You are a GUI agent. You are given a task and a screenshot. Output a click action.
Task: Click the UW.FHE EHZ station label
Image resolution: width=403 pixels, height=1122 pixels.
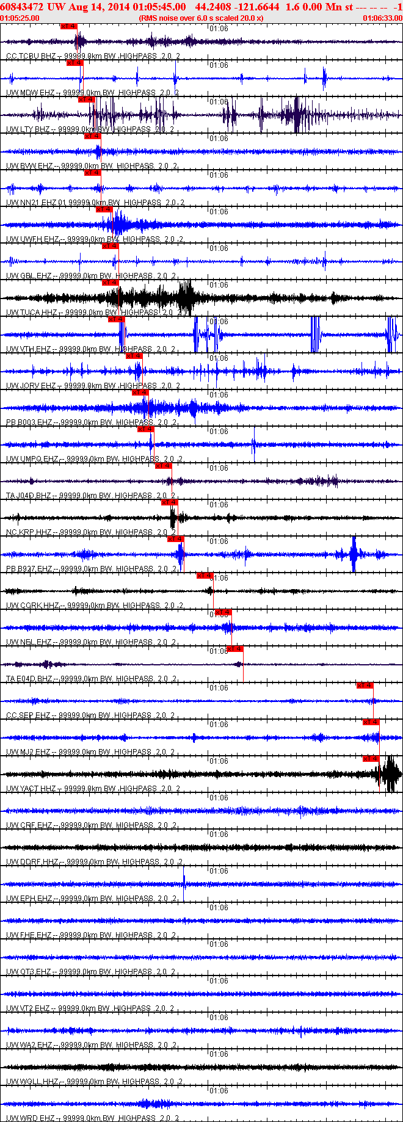point(29,935)
